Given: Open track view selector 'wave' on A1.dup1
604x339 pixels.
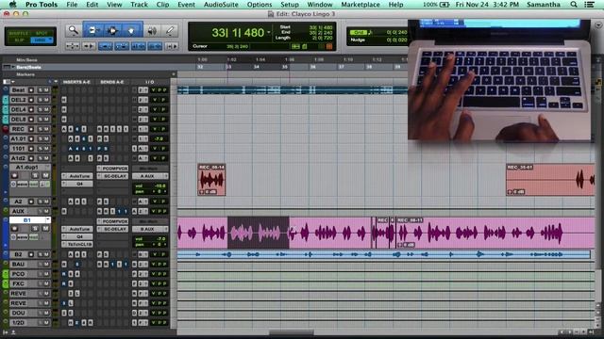Looking at the screenshot, I should (23, 185).
